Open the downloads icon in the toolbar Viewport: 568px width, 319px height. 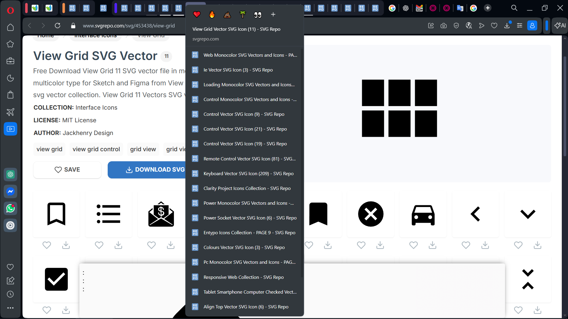507,26
